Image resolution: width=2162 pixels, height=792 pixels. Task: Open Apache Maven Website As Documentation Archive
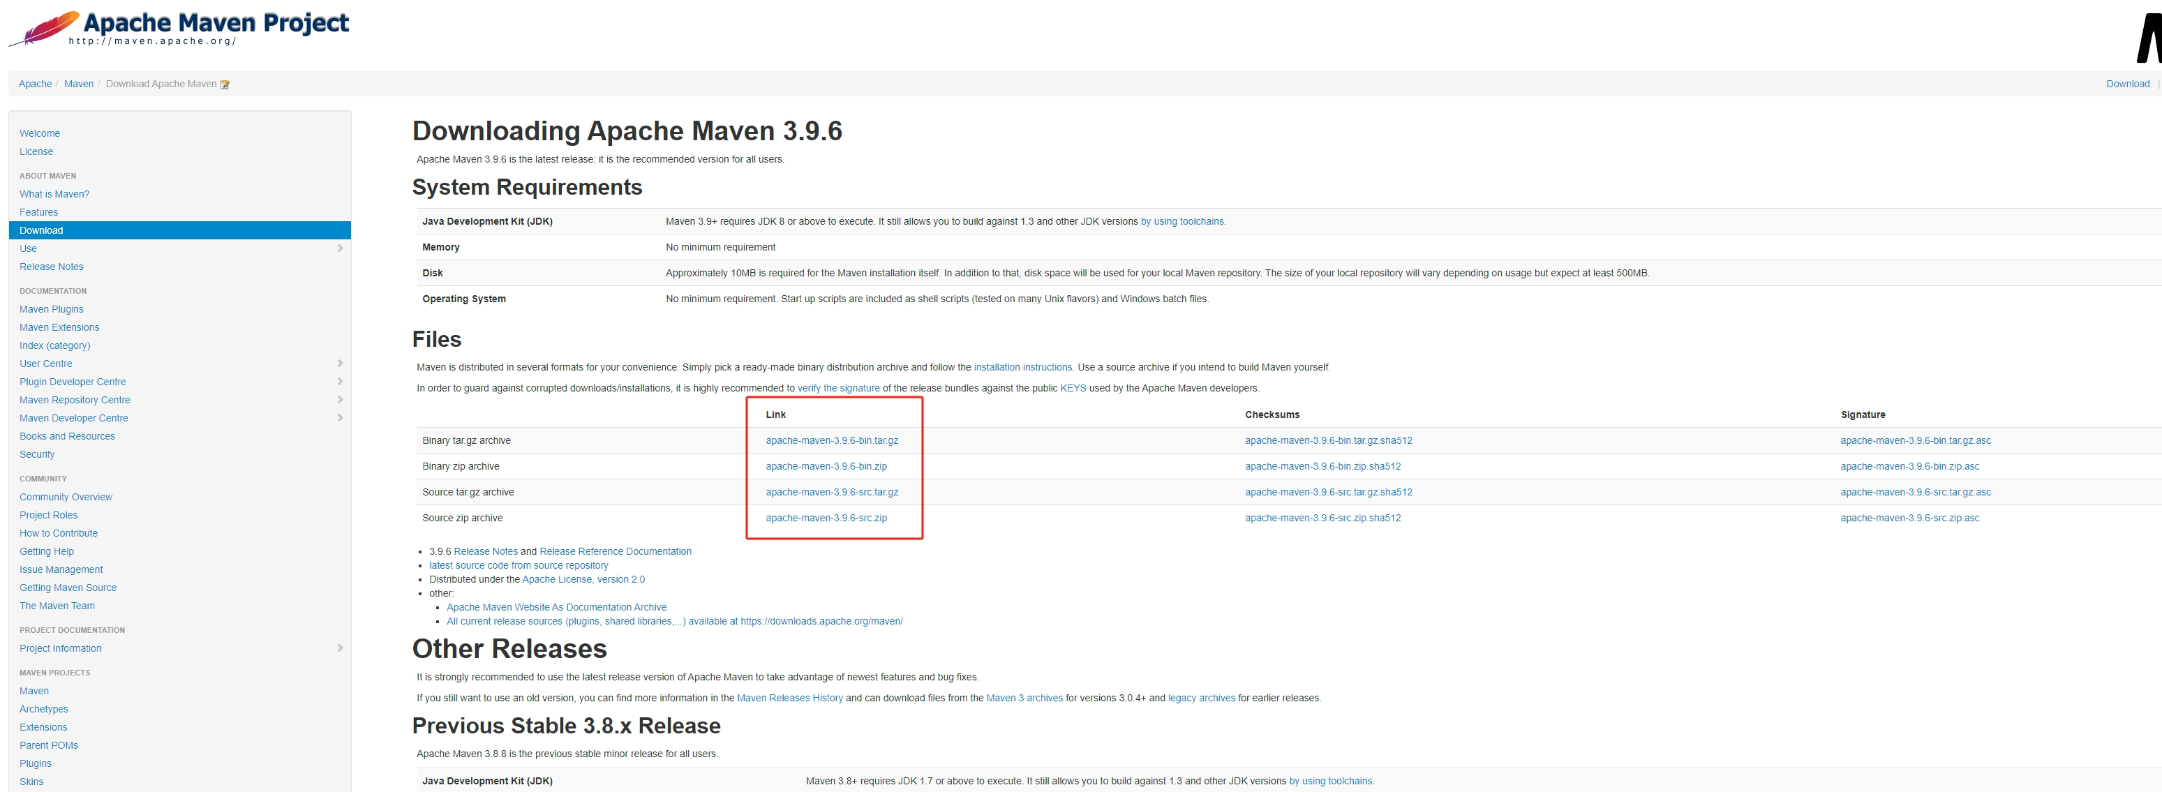pos(556,607)
